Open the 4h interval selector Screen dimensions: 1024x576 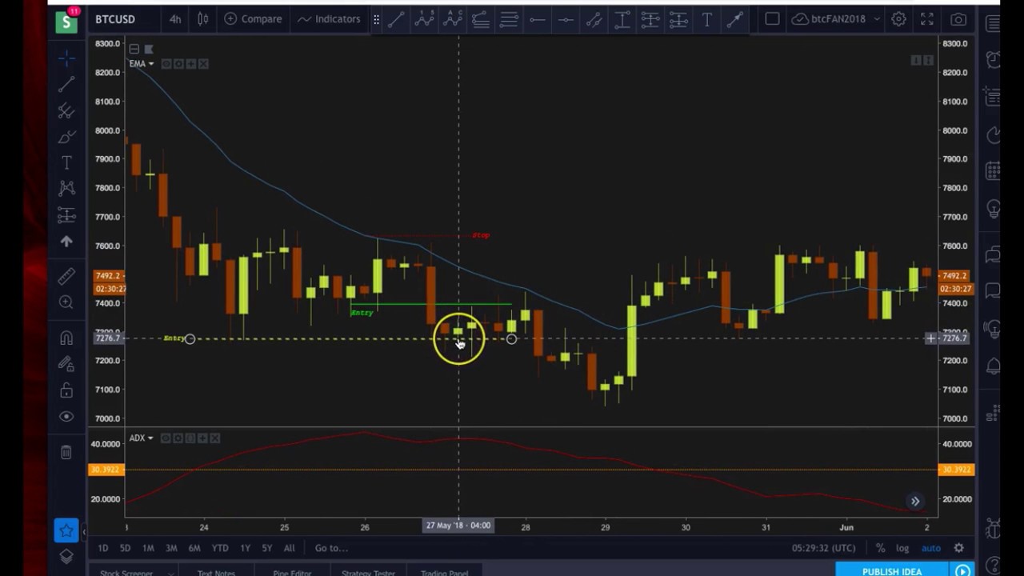(x=175, y=19)
